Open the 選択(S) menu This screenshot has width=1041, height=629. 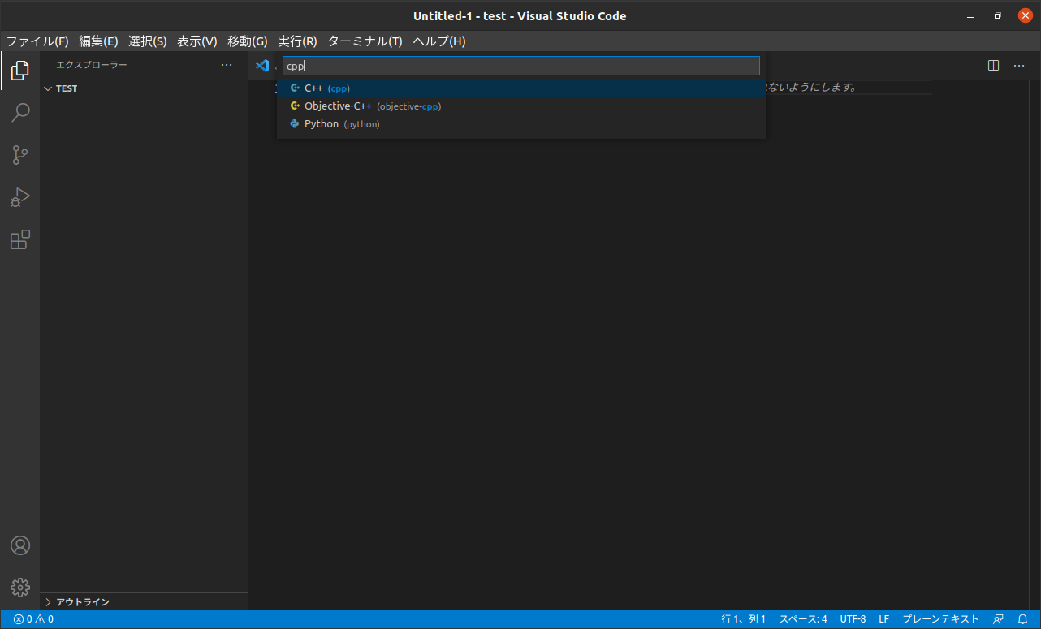click(148, 41)
